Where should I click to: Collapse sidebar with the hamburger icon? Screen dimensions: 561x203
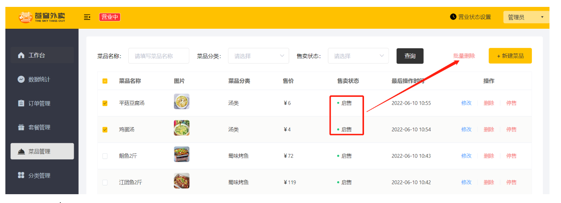87,17
